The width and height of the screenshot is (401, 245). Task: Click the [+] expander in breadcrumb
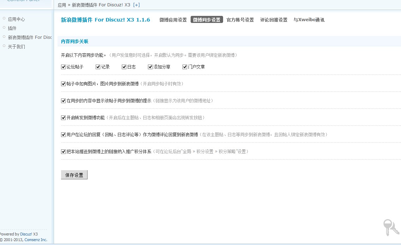pos(136,5)
